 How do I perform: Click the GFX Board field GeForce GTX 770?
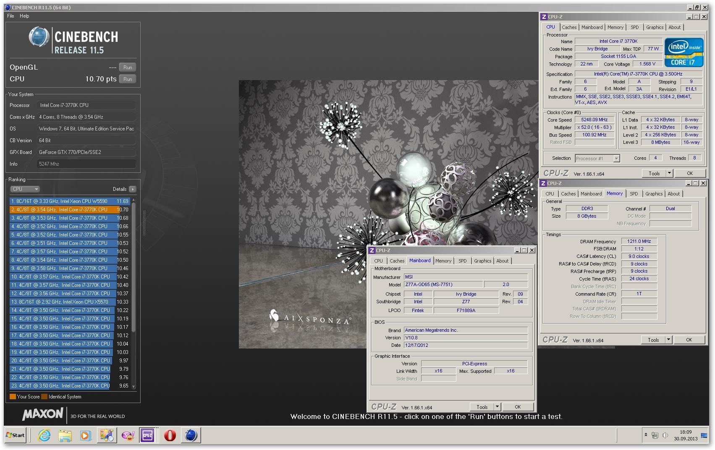coord(86,152)
